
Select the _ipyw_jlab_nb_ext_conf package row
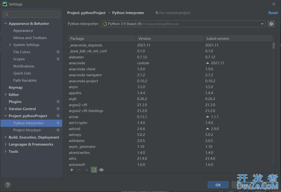pos(170,51)
